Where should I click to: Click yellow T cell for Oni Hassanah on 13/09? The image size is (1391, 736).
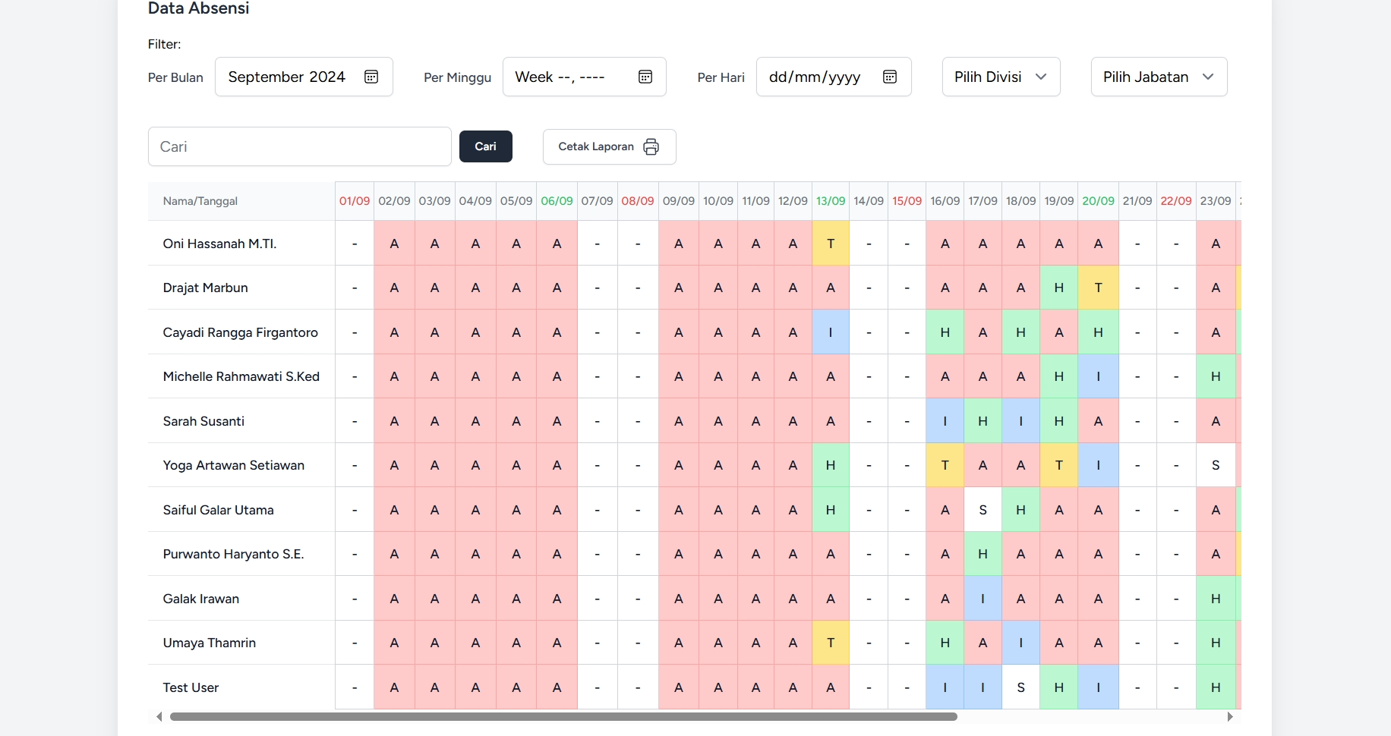click(831, 244)
